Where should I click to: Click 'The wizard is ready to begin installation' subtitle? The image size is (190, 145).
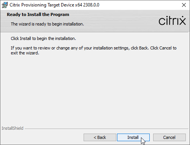47,24
